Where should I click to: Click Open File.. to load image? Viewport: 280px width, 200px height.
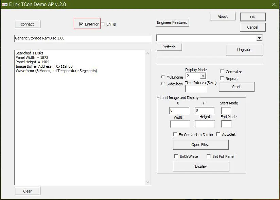(x=200, y=145)
